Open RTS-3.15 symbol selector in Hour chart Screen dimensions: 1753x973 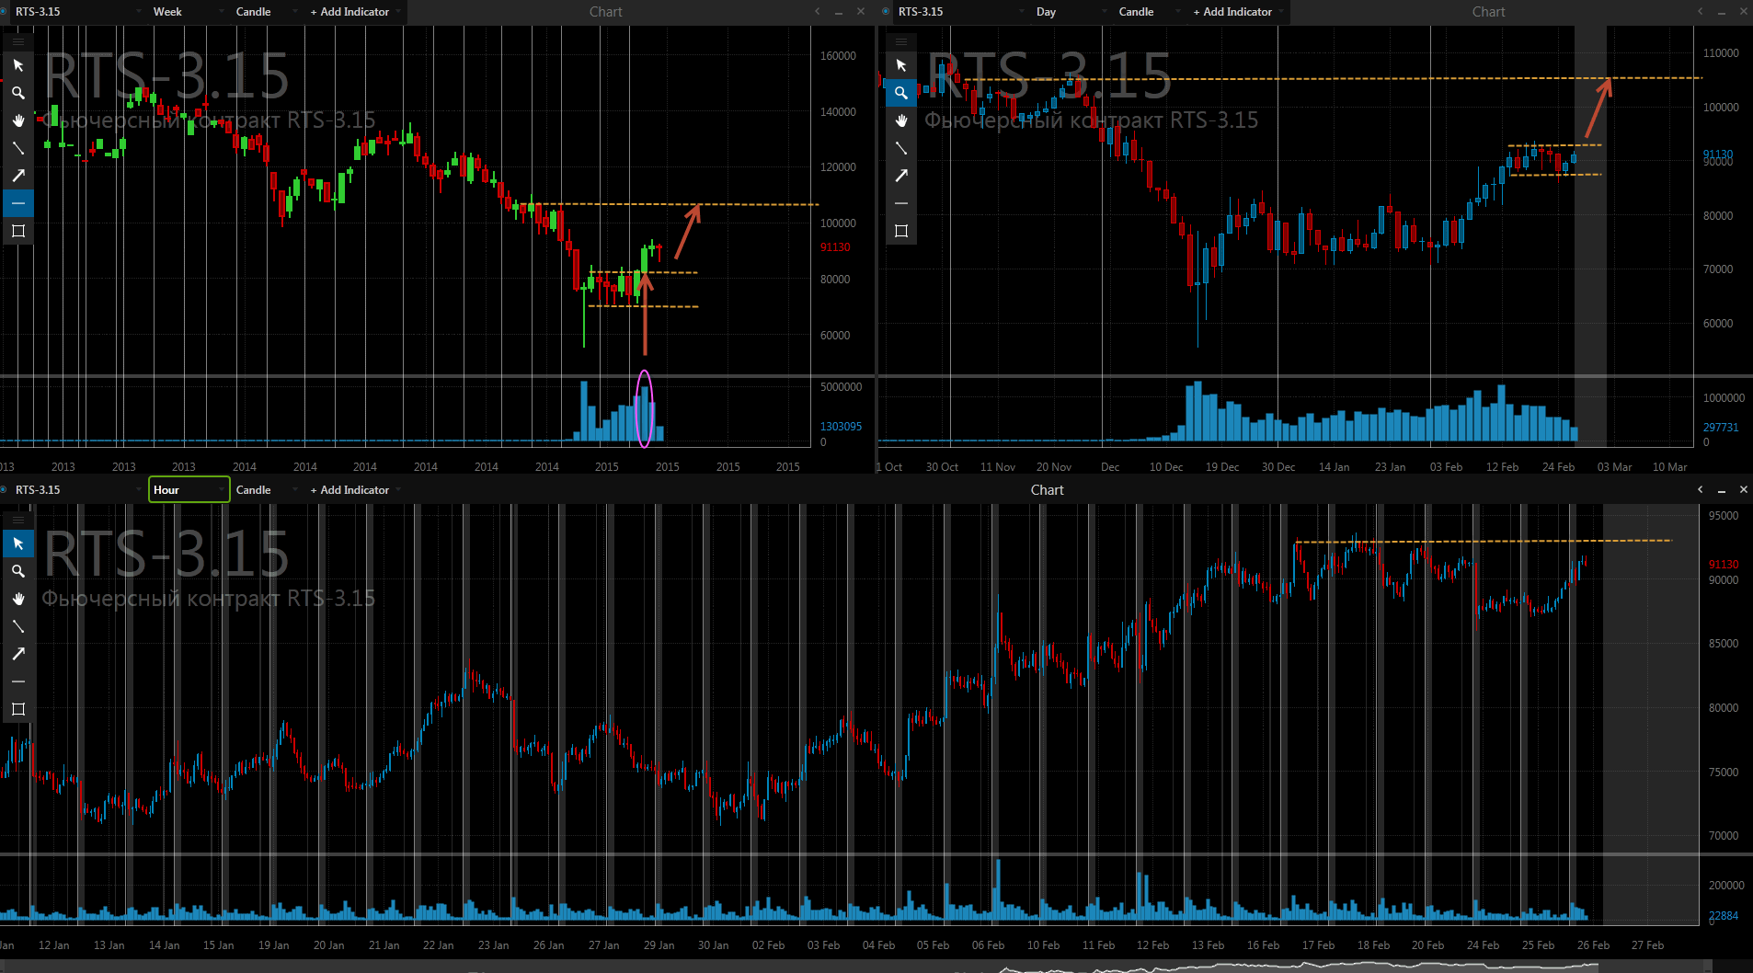[x=78, y=490]
